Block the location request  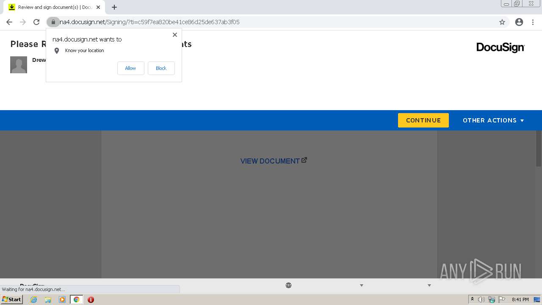pyautogui.click(x=161, y=68)
